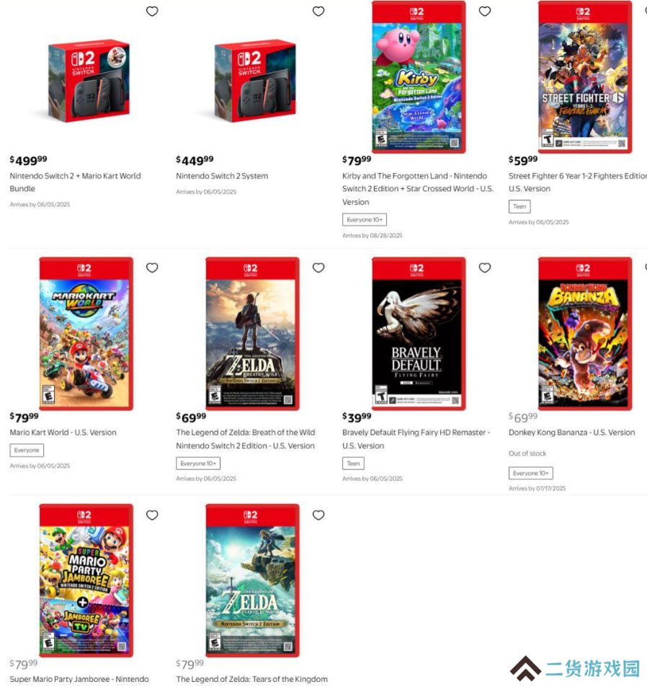Select the Bravely Default cover art
The width and height of the screenshot is (647, 687).
[x=419, y=334]
